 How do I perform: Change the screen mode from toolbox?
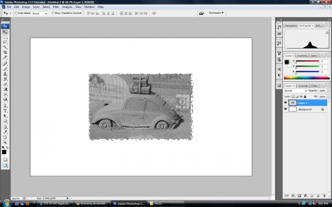(5, 166)
